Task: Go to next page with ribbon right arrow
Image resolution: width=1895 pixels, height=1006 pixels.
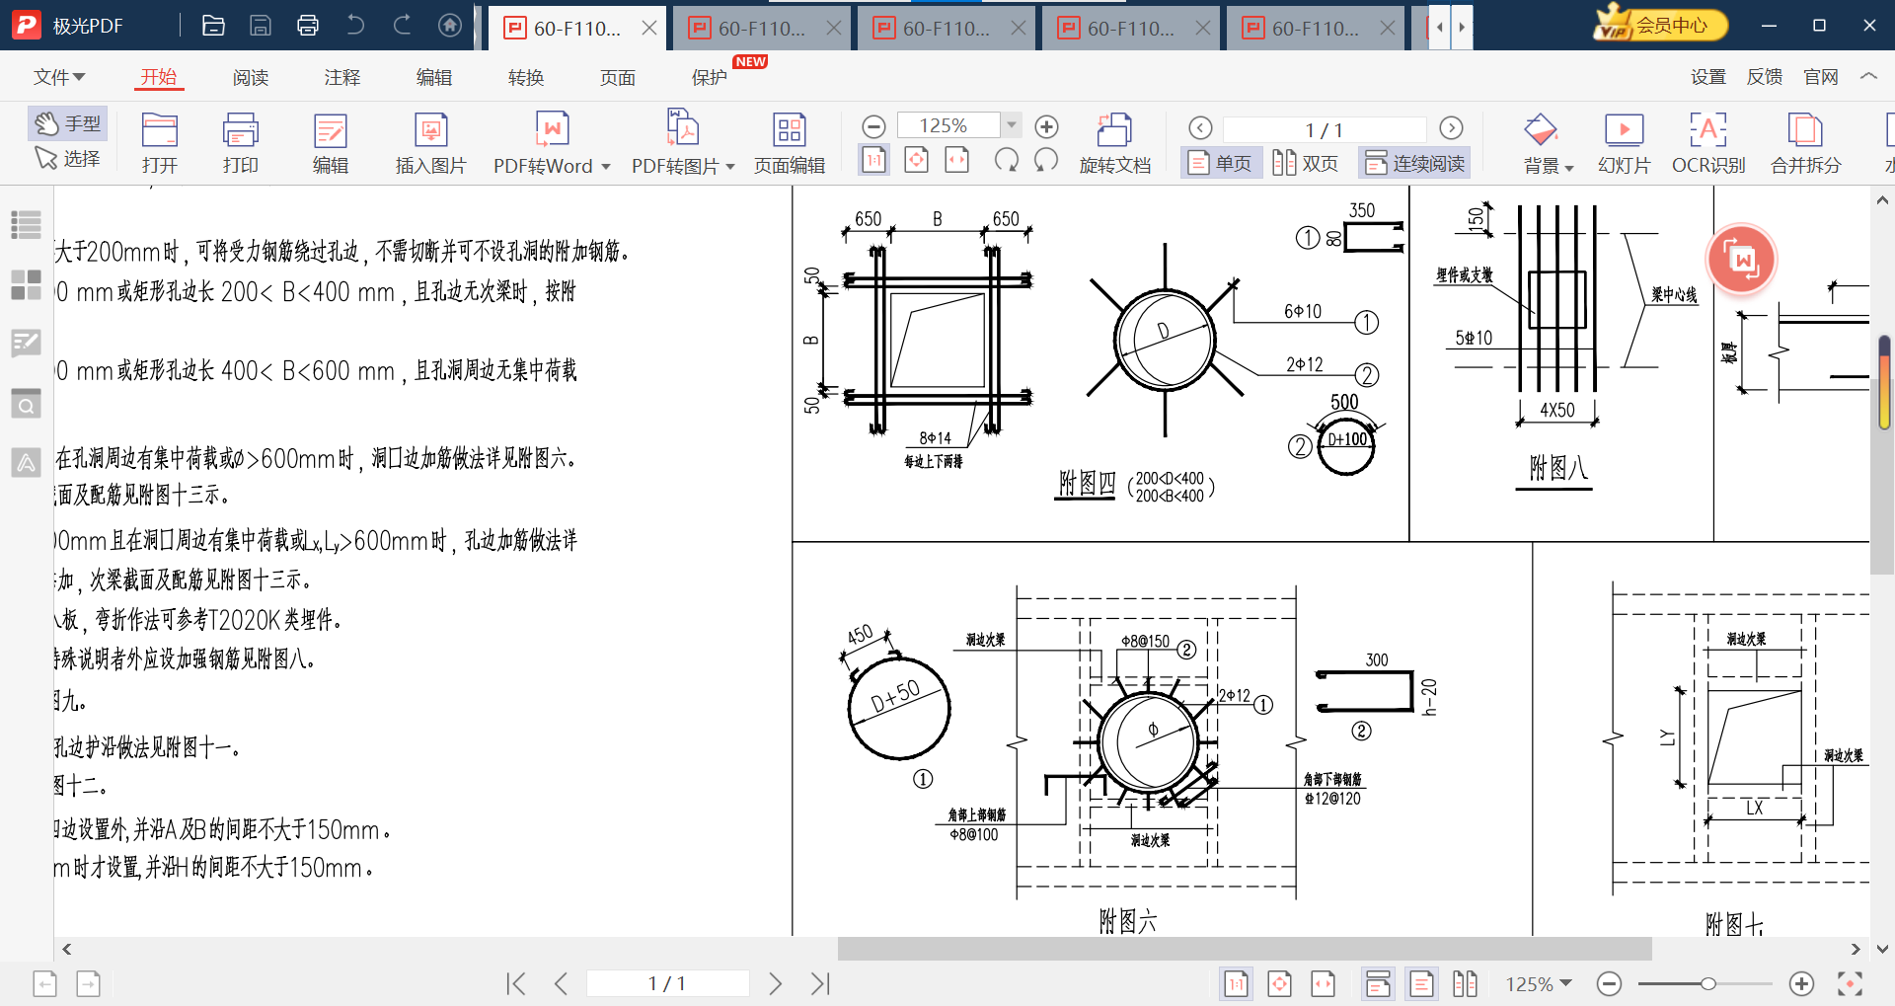Action: tap(1451, 128)
